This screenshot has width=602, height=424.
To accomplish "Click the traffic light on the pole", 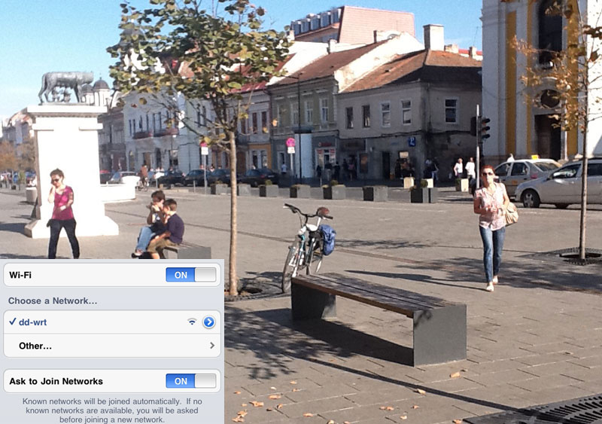I will point(484,127).
